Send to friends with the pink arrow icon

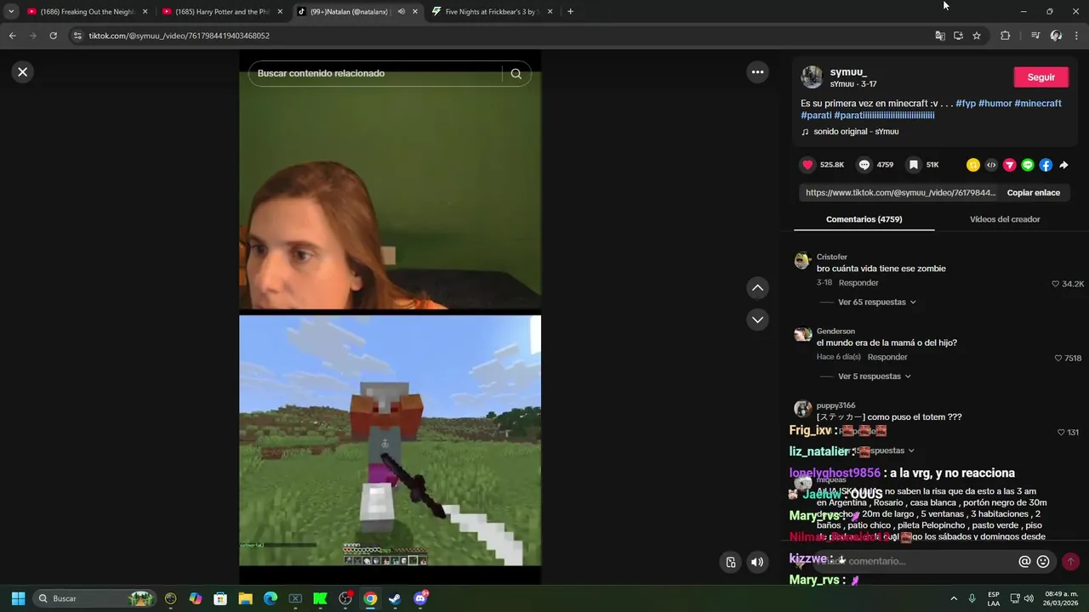tap(1009, 165)
